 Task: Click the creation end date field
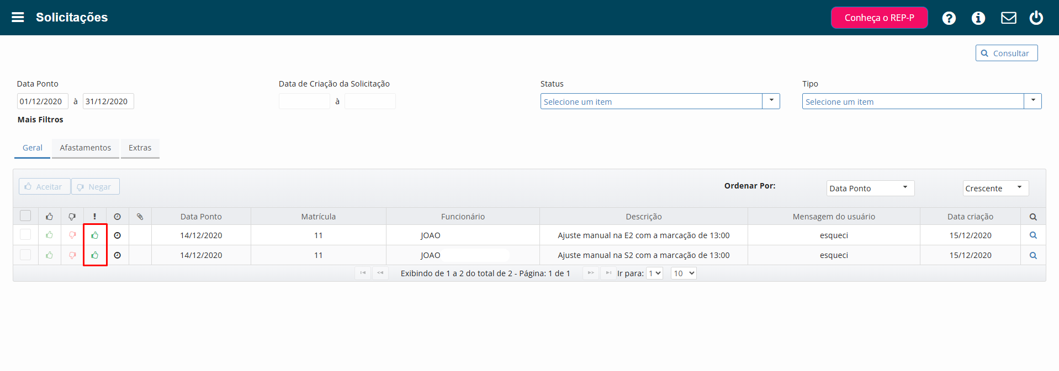pyautogui.click(x=370, y=101)
